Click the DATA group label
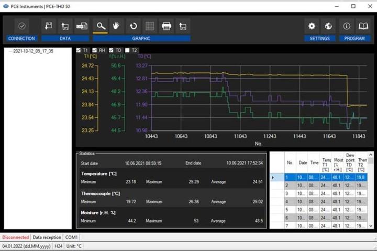 click(x=65, y=38)
